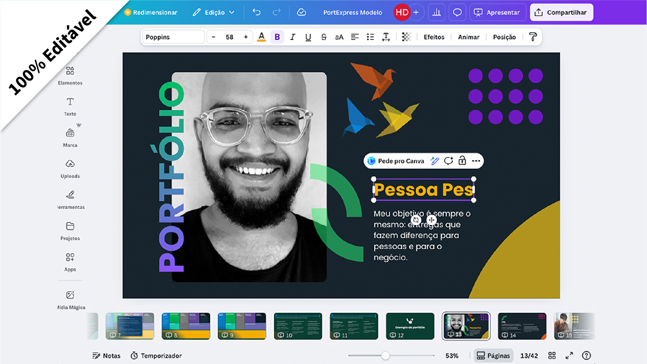
Task: Click the transparency checkerboard icon
Action: click(x=406, y=37)
